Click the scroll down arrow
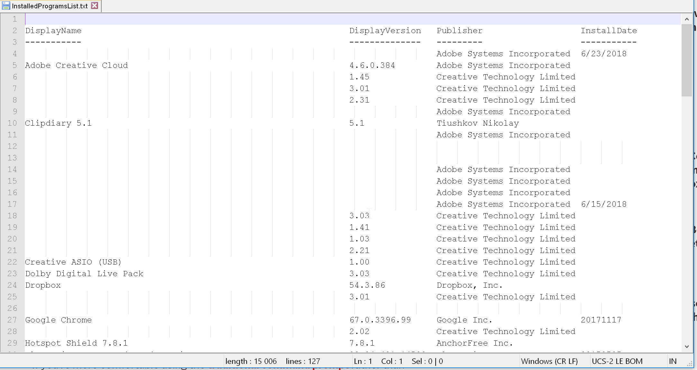The image size is (697, 370). [687, 347]
